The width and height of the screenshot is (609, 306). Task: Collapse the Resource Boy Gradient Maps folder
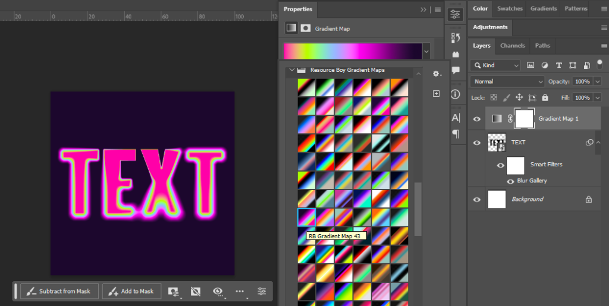coord(291,70)
